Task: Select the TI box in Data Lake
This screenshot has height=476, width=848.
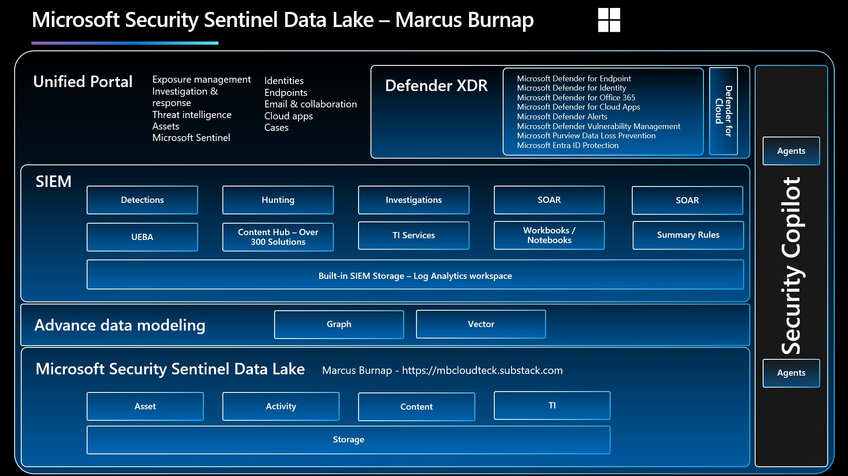Action: click(x=552, y=405)
